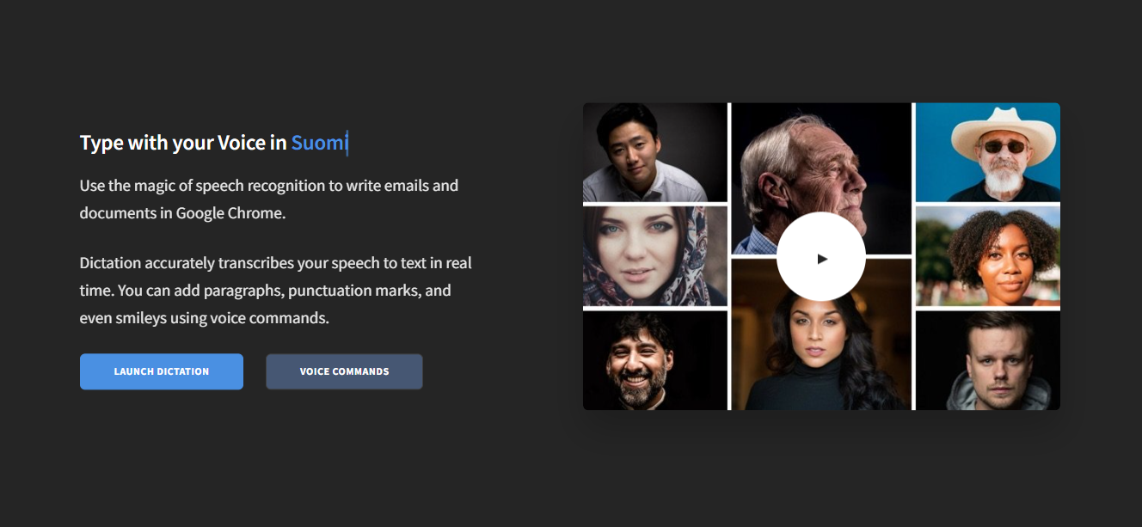Click the photo of the woman with curly hair
Viewport: 1142px width, 527px height.
click(987, 256)
